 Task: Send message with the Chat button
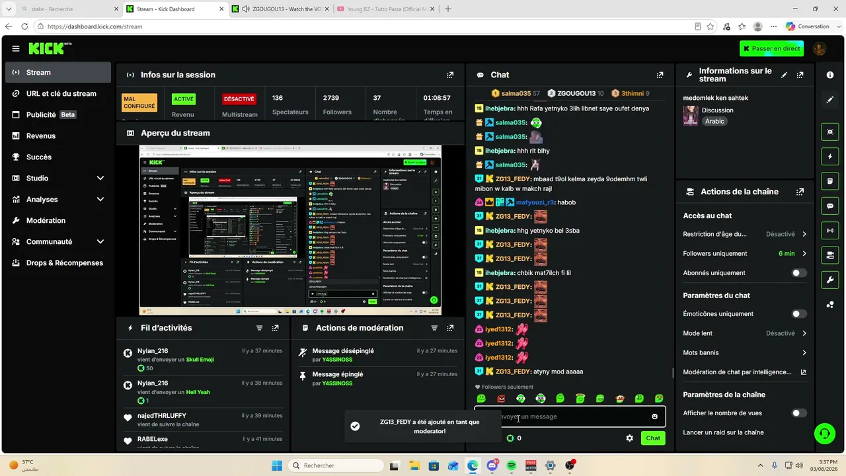653,438
